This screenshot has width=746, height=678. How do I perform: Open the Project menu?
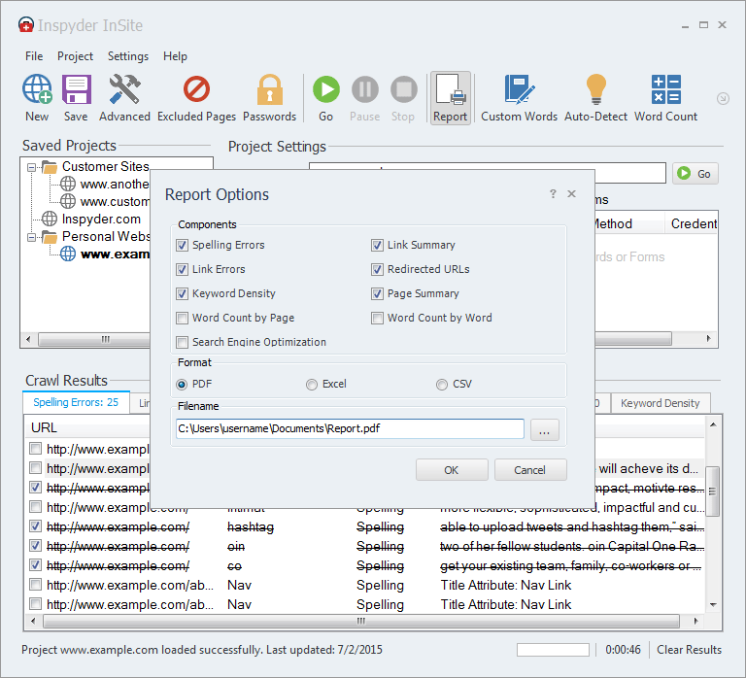tap(75, 56)
